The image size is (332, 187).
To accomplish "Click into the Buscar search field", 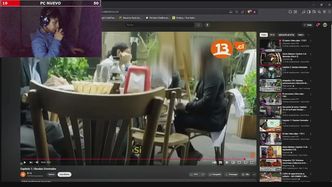I will tap(160, 25).
